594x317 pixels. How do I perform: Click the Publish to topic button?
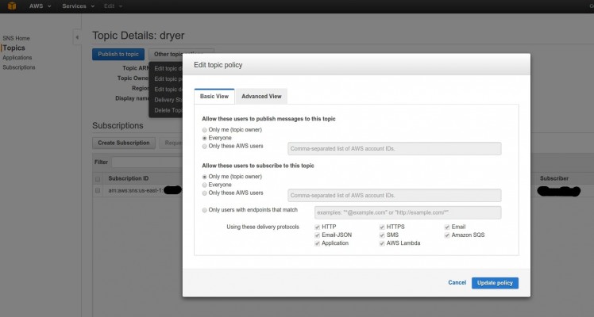click(118, 55)
